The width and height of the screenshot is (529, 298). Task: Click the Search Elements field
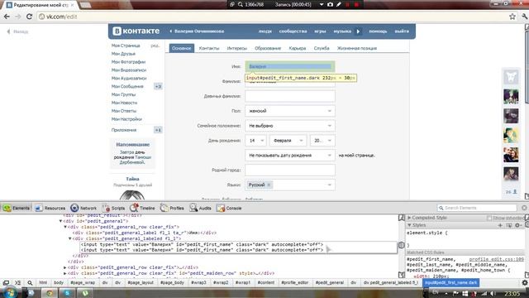[x=477, y=208]
